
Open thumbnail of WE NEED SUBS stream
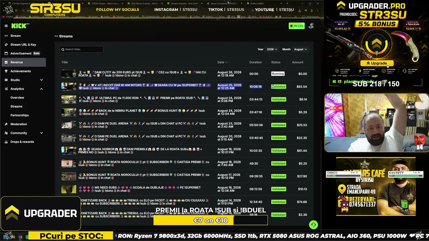(x=69, y=189)
